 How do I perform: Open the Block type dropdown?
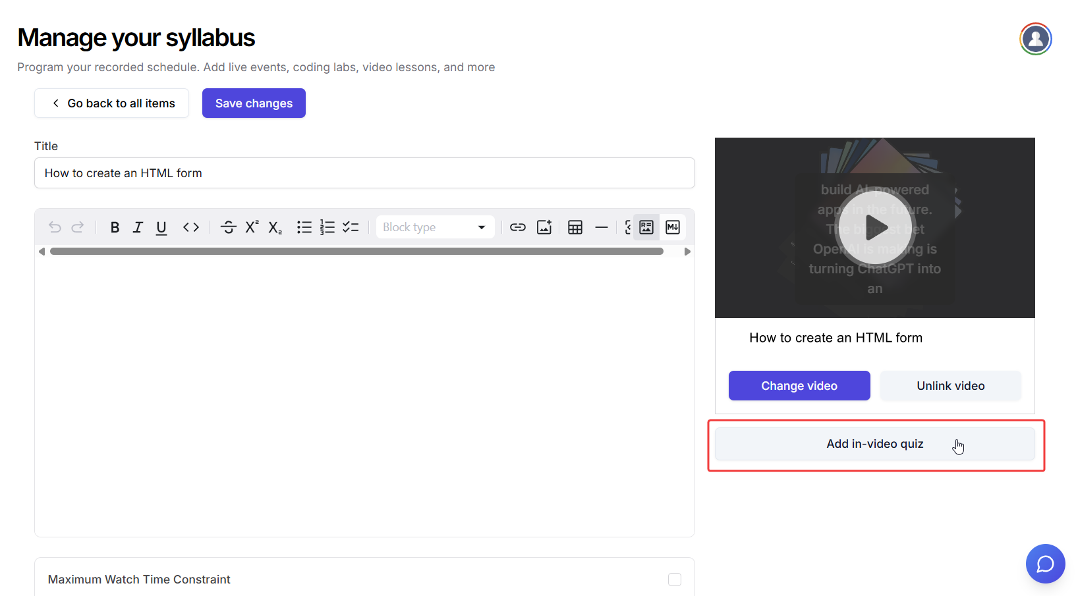(435, 227)
